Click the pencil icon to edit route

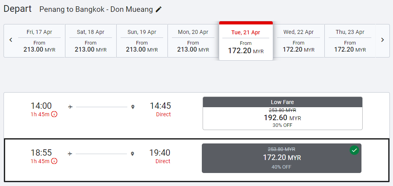pos(158,9)
